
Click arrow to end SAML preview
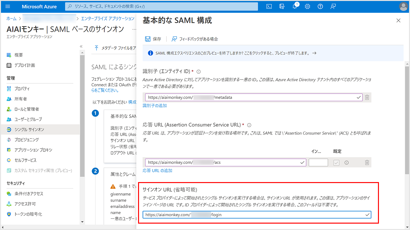[314, 53]
